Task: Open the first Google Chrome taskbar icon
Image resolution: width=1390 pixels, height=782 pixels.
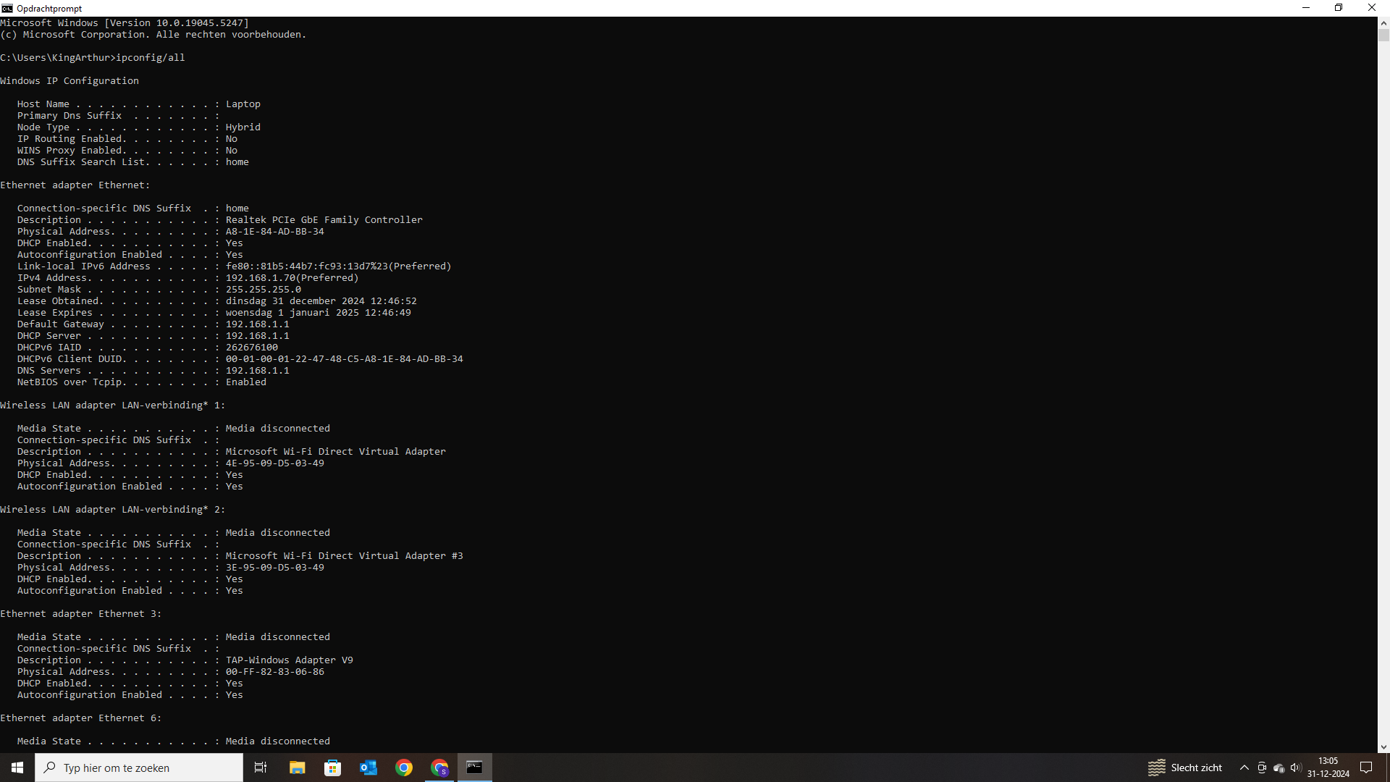Action: [404, 768]
